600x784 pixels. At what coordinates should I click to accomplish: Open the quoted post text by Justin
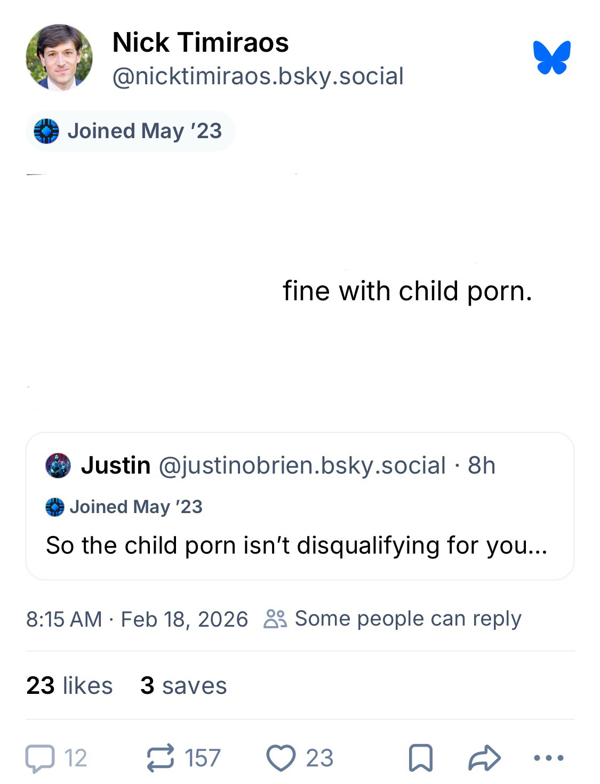297,546
